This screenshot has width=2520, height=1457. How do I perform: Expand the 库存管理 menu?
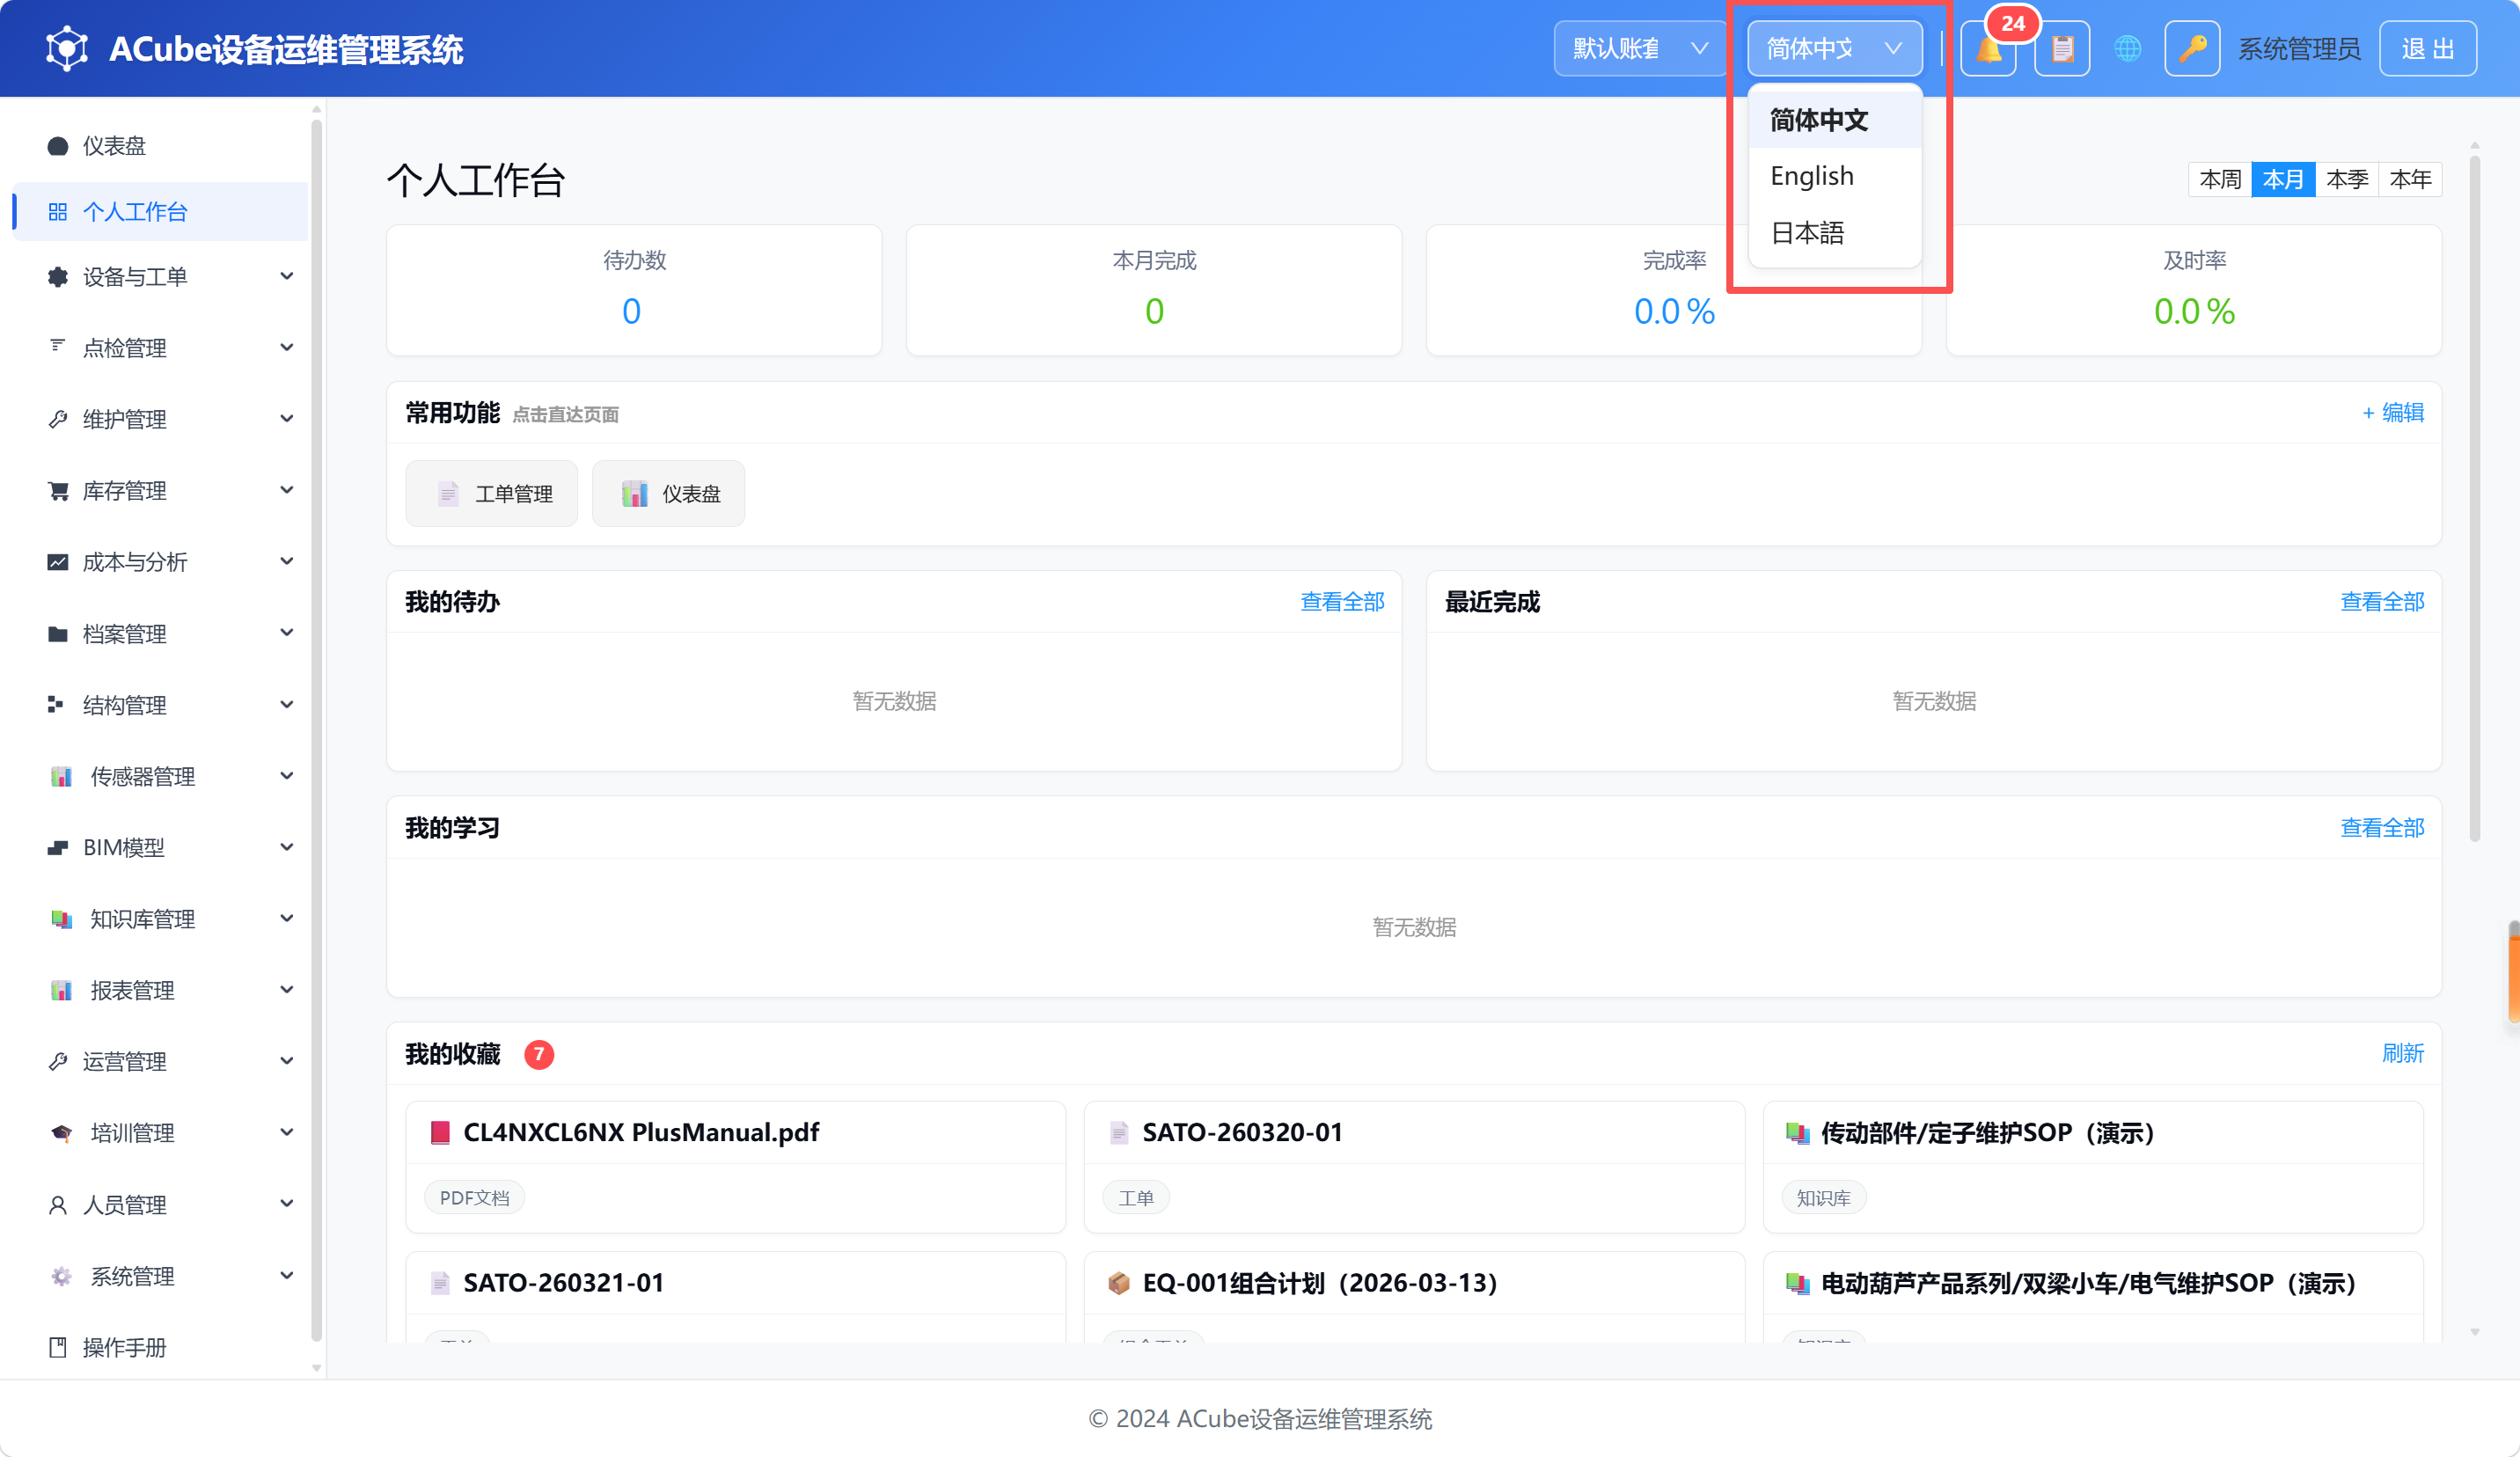[160, 490]
